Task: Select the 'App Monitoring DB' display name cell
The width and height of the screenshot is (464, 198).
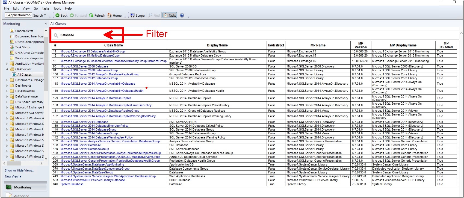Action: tap(217, 165)
